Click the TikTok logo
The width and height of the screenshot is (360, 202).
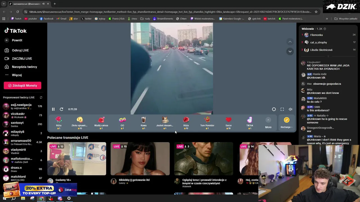coord(16,31)
